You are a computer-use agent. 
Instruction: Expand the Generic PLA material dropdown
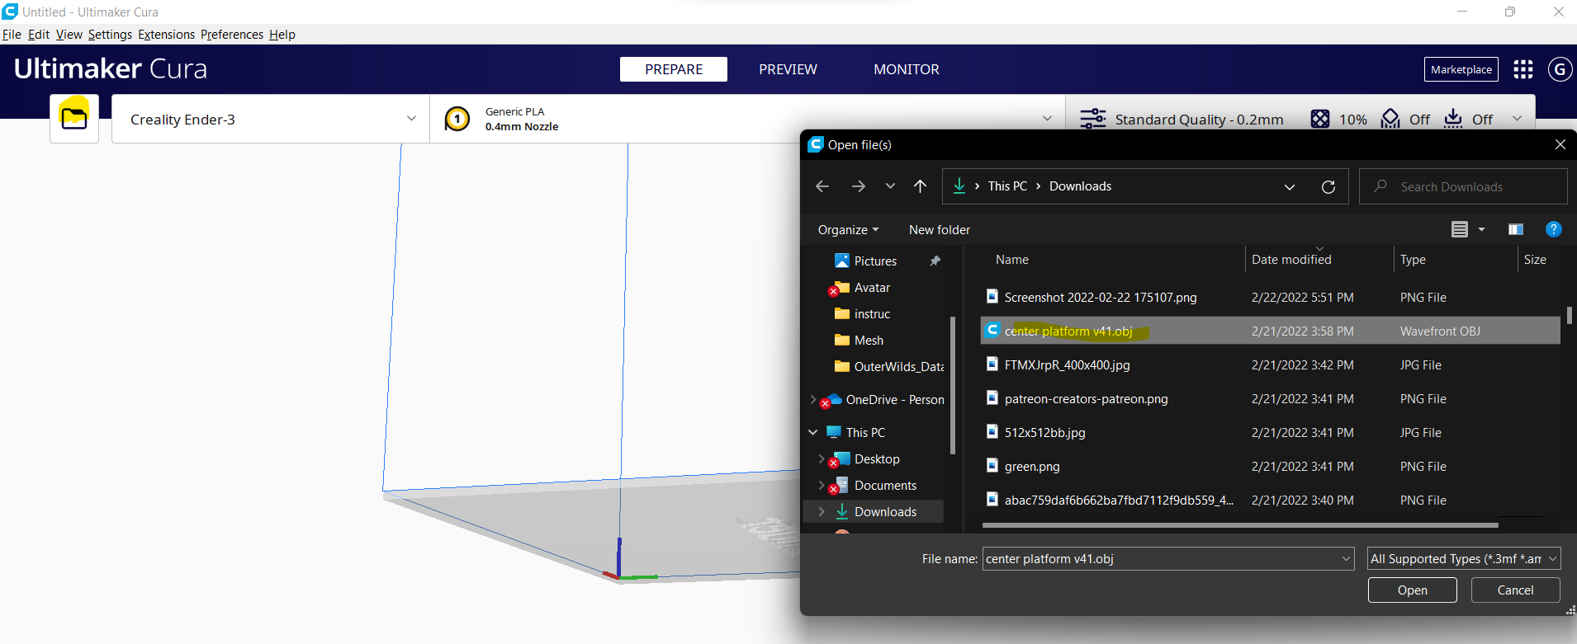[x=1047, y=119]
